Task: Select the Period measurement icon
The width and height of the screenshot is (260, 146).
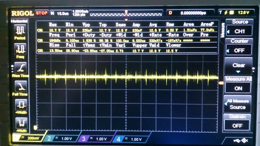Action: pos(20,30)
